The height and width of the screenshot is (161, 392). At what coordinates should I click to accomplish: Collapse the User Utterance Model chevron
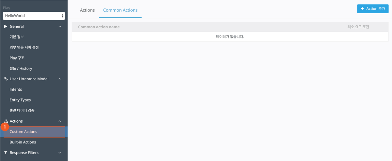pyautogui.click(x=59, y=79)
